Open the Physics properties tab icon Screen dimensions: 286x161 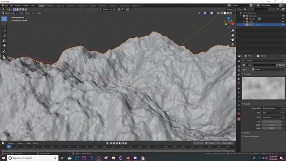[x=239, y=102]
